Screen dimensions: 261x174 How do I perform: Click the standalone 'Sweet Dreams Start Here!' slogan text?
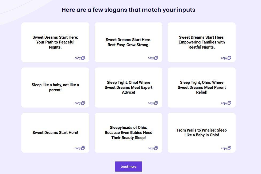point(55,133)
